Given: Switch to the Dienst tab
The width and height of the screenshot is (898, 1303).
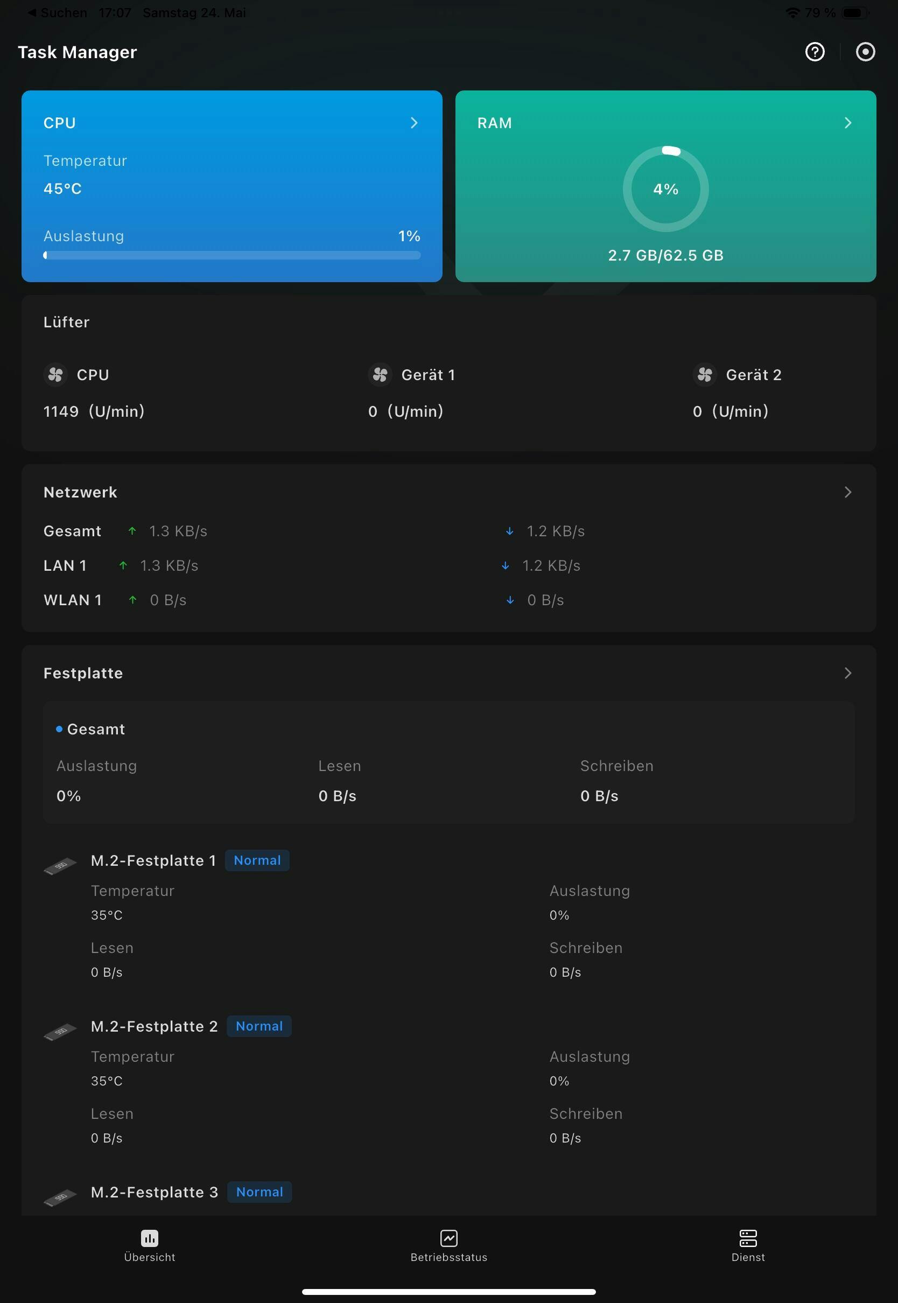Looking at the screenshot, I should tap(748, 1245).
